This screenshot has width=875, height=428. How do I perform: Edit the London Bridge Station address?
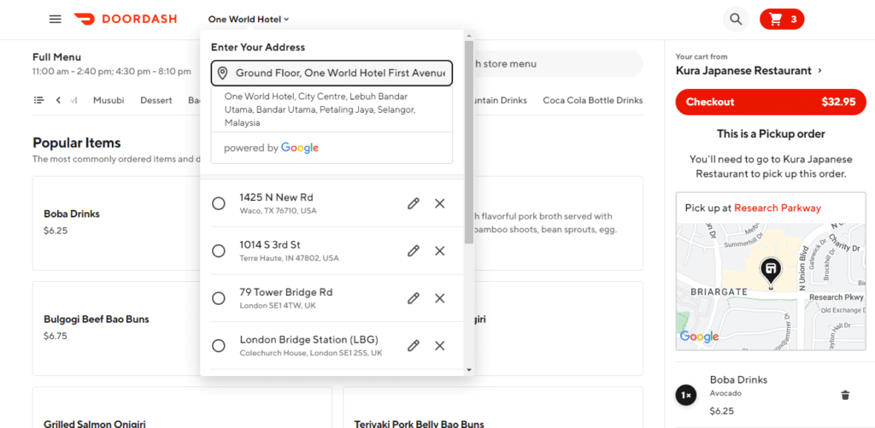[413, 346]
